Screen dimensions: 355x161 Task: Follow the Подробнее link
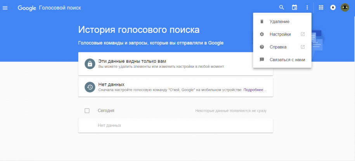255,90
